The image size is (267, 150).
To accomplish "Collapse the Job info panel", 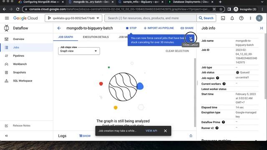I will [261, 28].
